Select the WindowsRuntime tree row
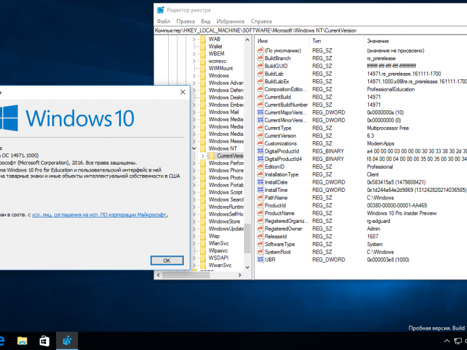 tap(226, 207)
